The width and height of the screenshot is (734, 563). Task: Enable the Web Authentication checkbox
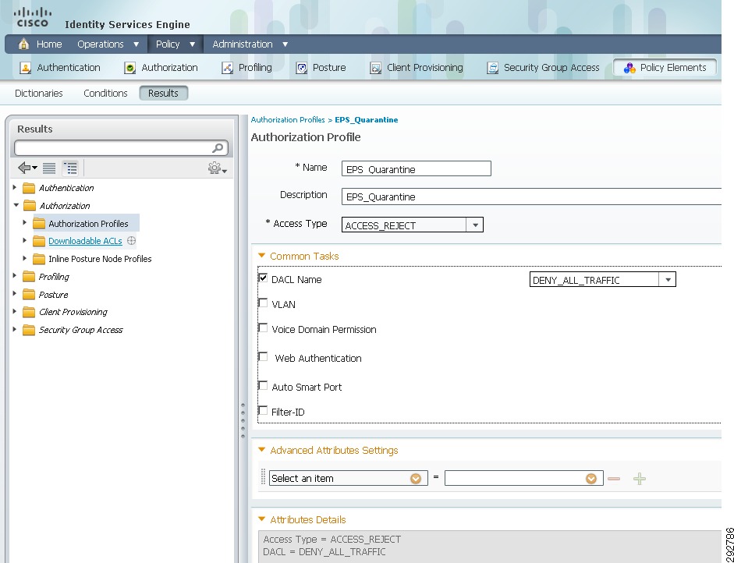(263, 356)
